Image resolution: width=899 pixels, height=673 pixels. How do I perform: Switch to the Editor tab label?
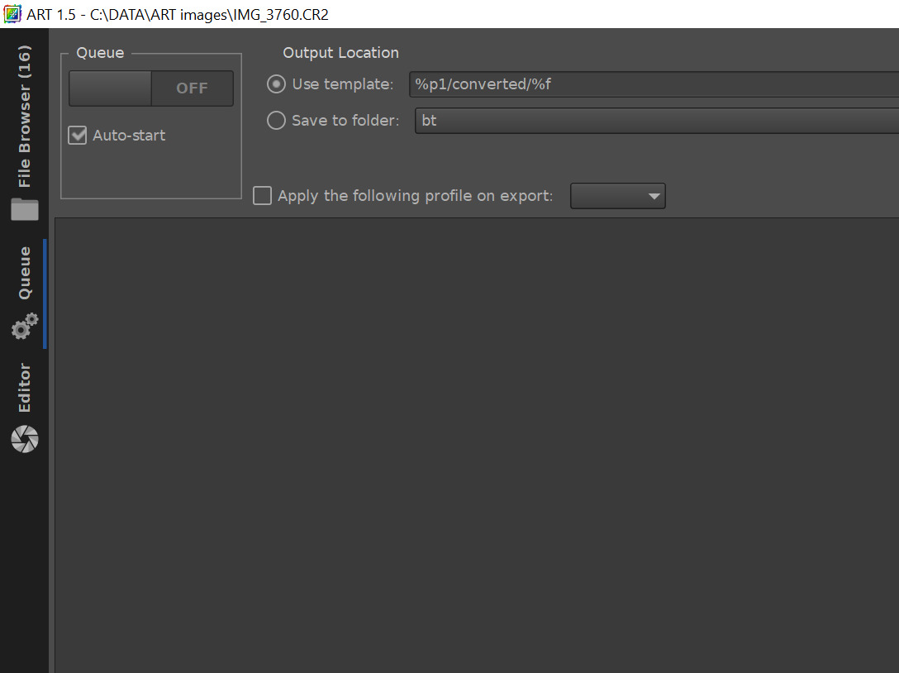click(x=25, y=388)
